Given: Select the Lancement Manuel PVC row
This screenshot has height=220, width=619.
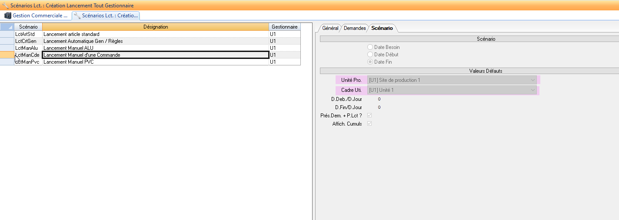Looking at the screenshot, I should click(x=69, y=62).
